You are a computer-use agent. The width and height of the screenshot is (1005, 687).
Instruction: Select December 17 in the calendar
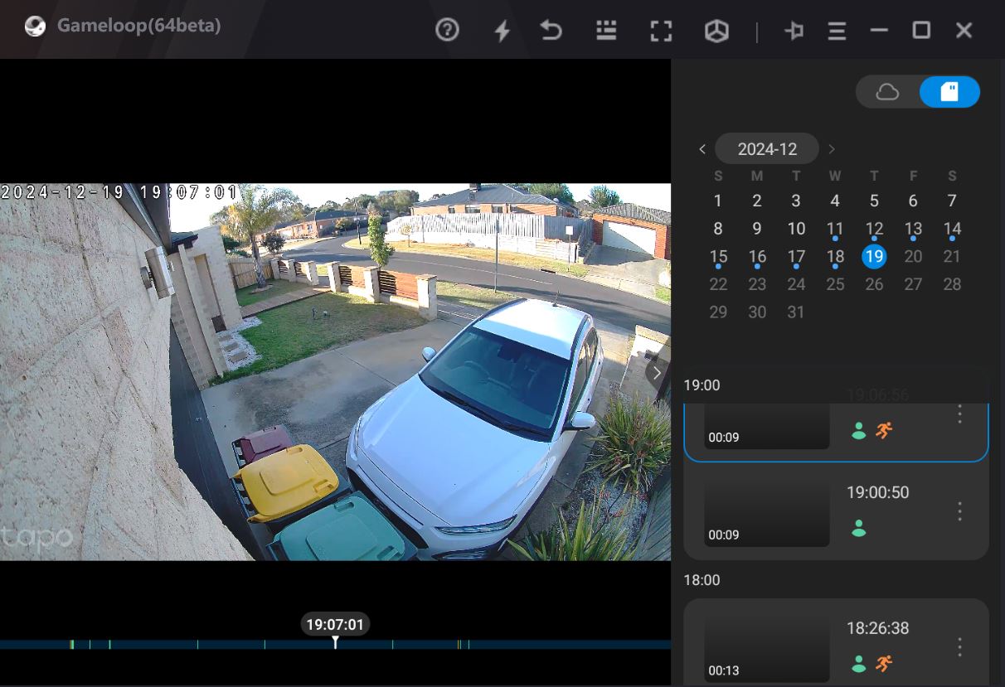tap(796, 258)
